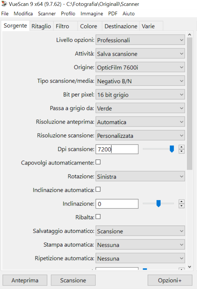This screenshot has width=197, height=289.
Task: Decrease Dpi scansione with down stepper arrow
Action: 182,151
